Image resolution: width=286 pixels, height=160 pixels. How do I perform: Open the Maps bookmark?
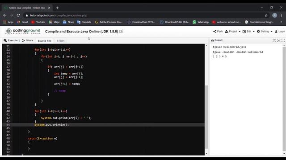click(54, 22)
